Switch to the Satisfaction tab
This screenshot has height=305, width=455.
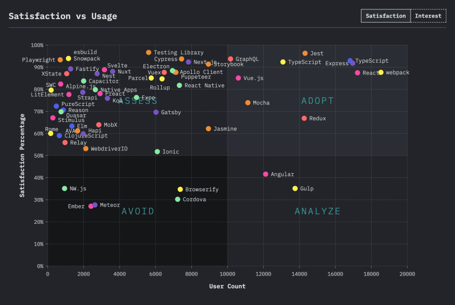[386, 16]
